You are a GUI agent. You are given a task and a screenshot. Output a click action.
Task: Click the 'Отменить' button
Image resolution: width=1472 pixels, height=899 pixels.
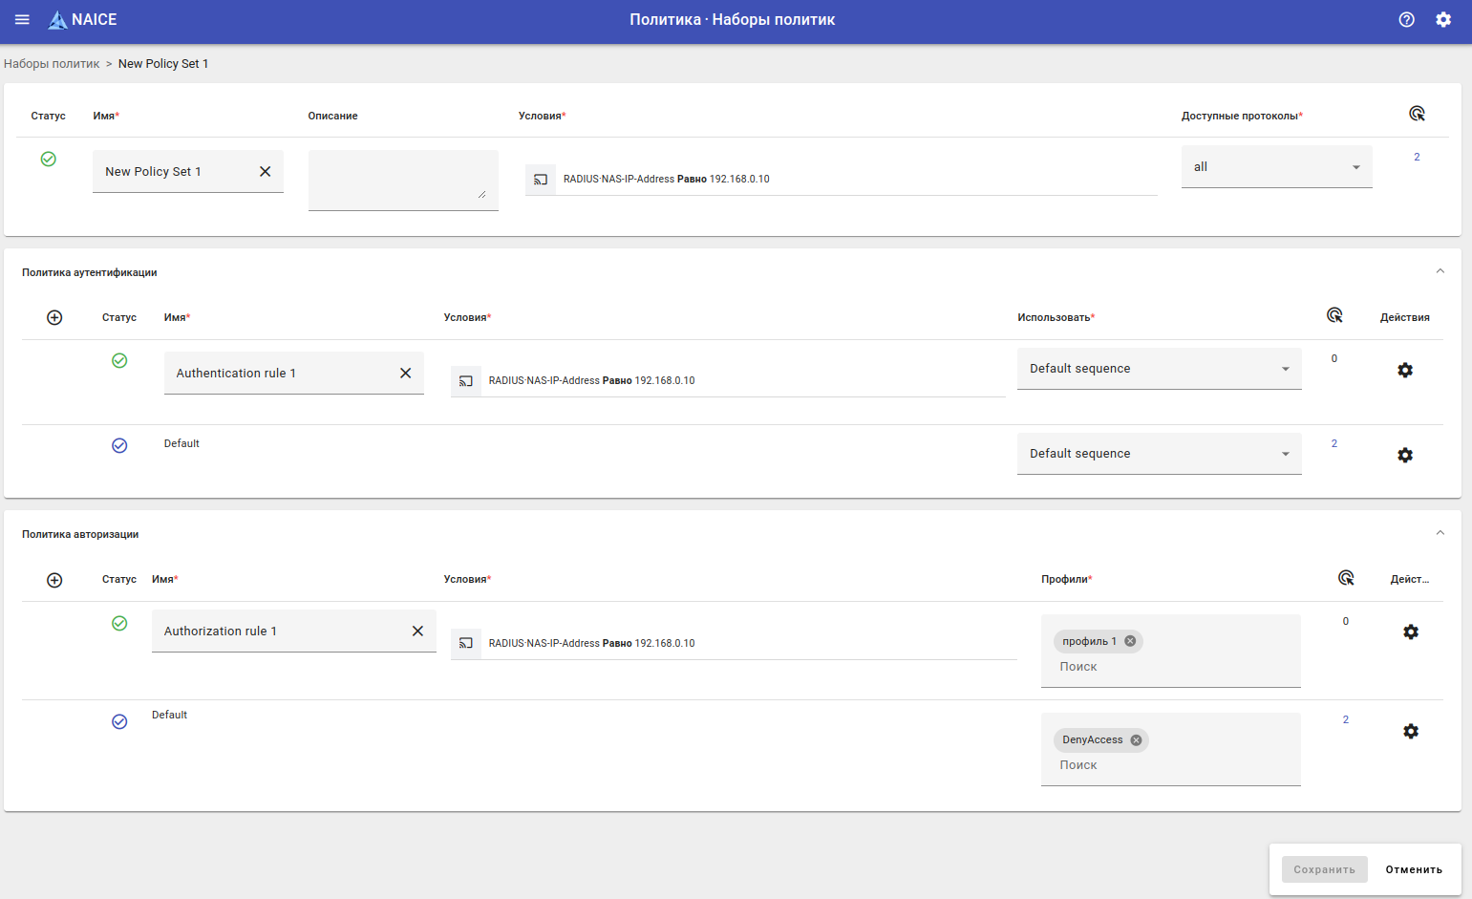coord(1414,869)
